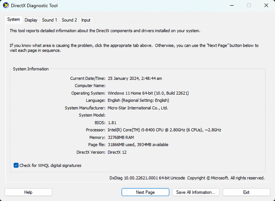Click System Manufacturer value Micro-Star International

coord(138,108)
